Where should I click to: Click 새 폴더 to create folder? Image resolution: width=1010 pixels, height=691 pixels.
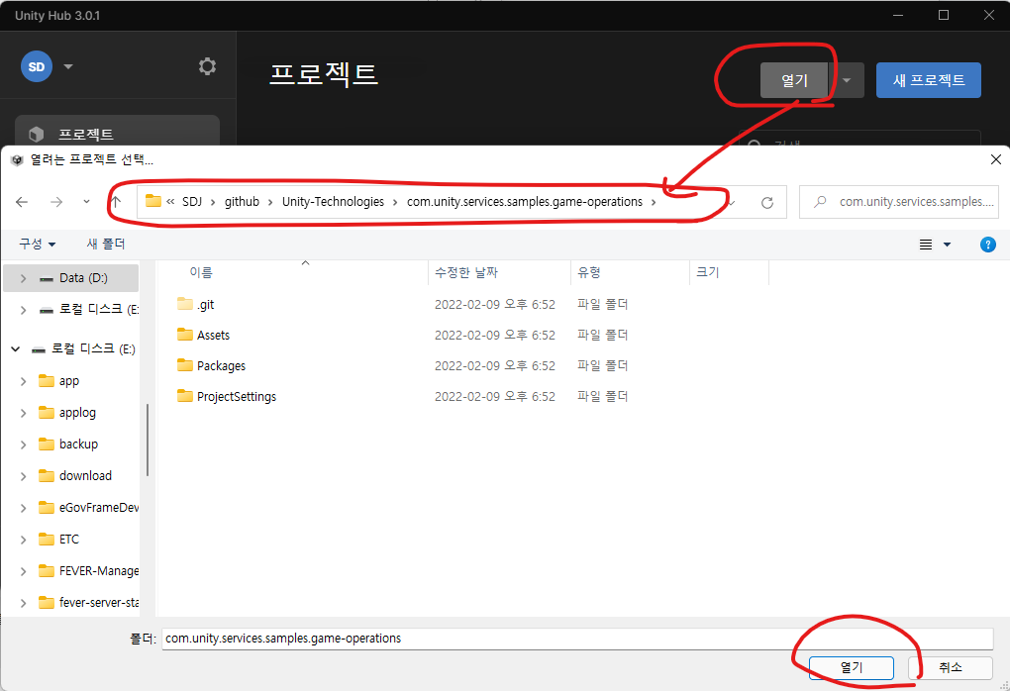[x=106, y=245]
